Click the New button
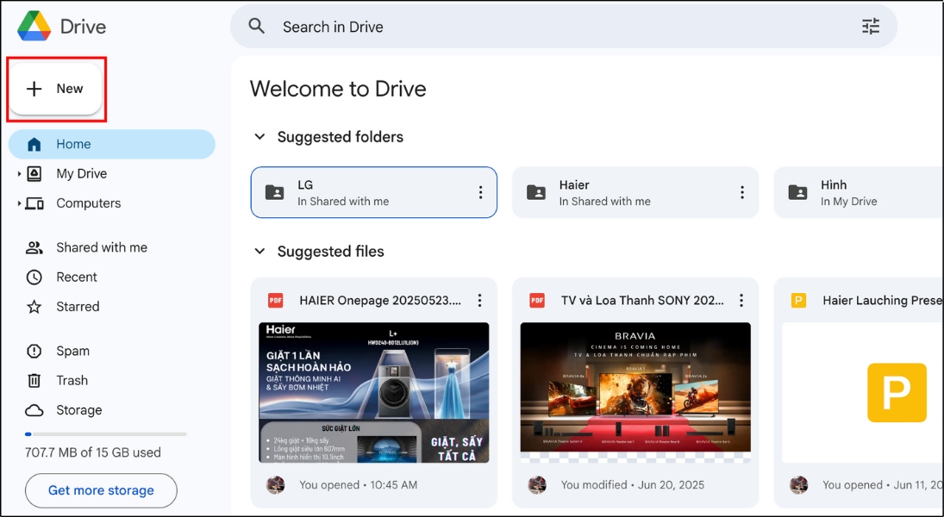 56,88
